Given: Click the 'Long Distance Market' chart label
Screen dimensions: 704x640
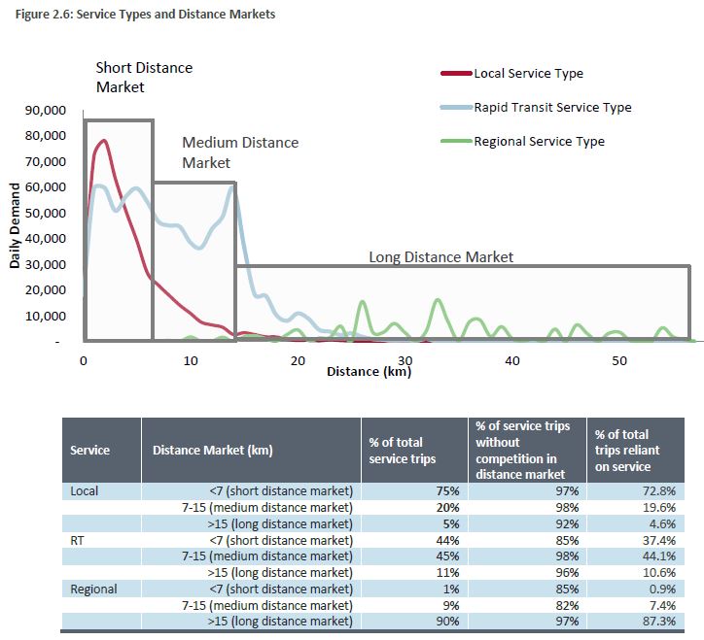Looking at the screenshot, I should click(x=440, y=257).
